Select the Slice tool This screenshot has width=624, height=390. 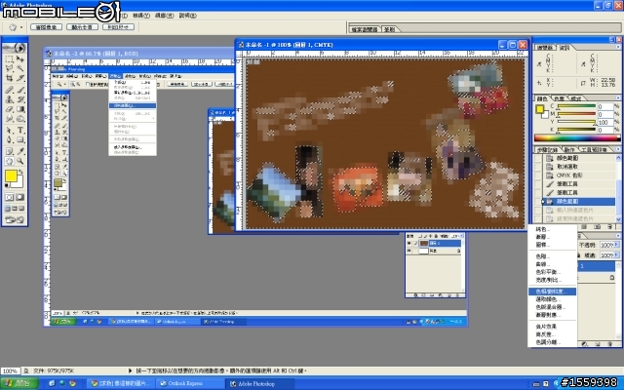19,78
